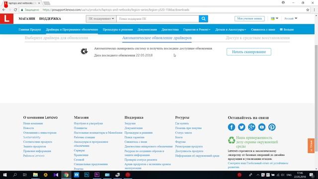The height and width of the screenshot is (179, 318).
Task: Open the ПОДДЕРЖКА header menu
Action: [50, 19]
